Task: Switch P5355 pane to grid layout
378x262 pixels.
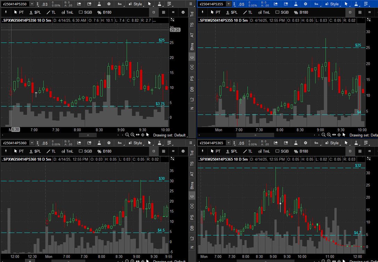Action: click(360, 12)
